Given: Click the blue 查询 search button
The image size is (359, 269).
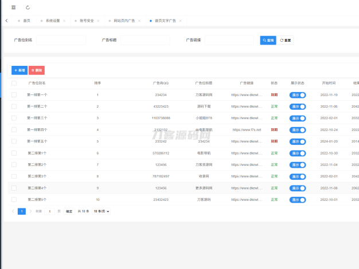Looking at the screenshot, I should point(268,41).
